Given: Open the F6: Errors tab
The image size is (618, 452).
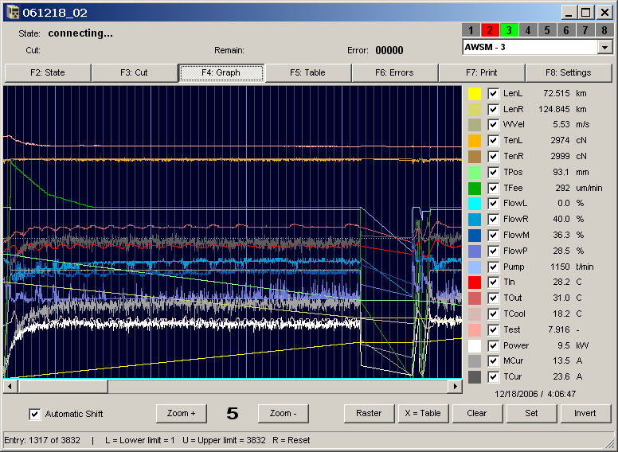Looking at the screenshot, I should tap(394, 72).
